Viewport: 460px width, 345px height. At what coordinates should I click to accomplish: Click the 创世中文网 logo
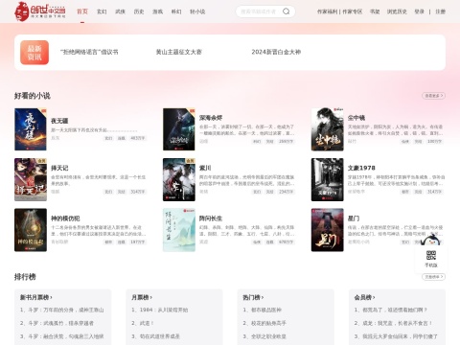[40, 11]
